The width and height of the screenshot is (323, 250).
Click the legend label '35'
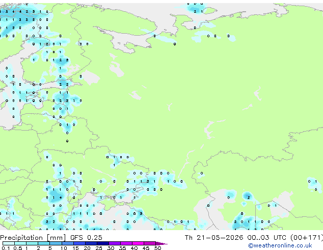pos(122,248)
